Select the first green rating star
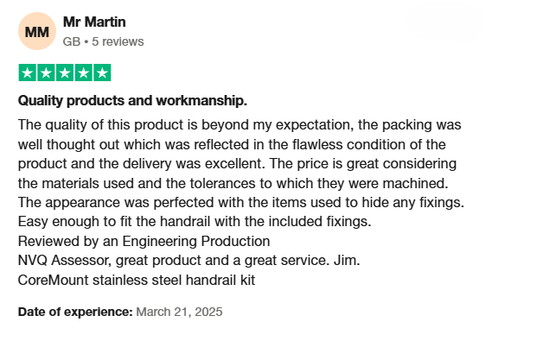The width and height of the screenshot is (543, 341). click(28, 73)
